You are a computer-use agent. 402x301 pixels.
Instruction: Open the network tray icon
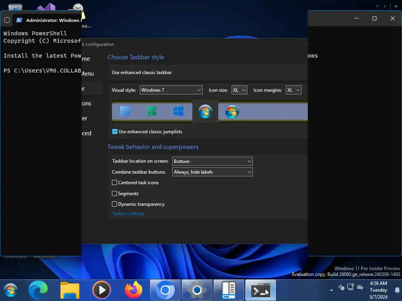351,287
